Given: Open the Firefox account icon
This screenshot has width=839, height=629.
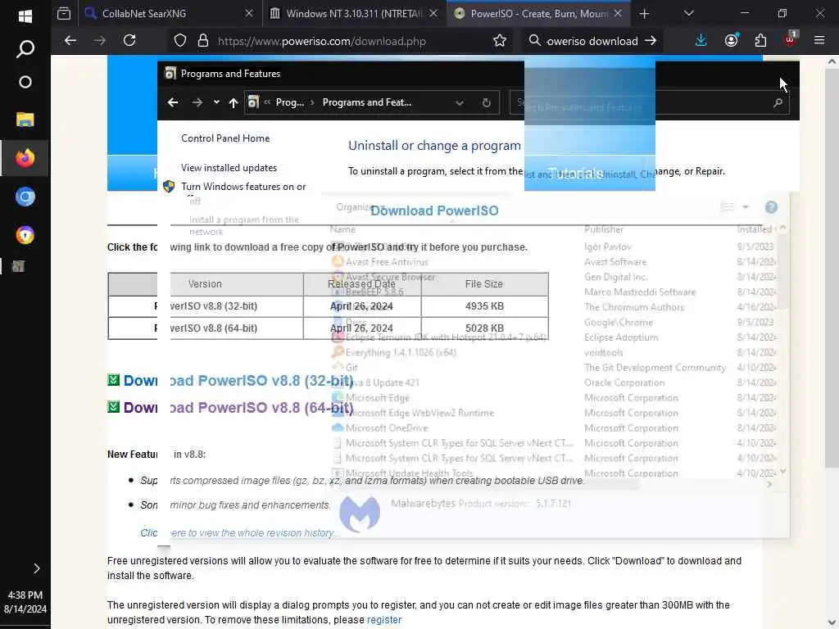Looking at the screenshot, I should (x=731, y=40).
